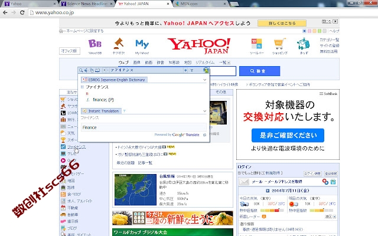The height and width of the screenshot is (236, 378).
Task: Click the YAHOO! JAPAN logo
Action: click(199, 45)
